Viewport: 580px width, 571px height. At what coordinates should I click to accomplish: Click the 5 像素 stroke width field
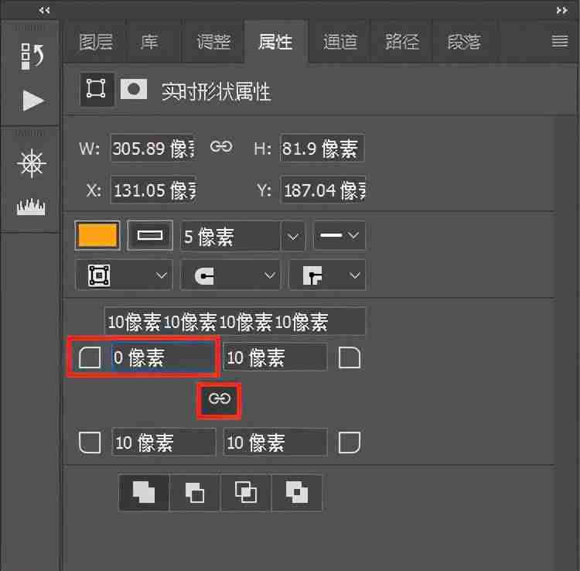coord(230,236)
